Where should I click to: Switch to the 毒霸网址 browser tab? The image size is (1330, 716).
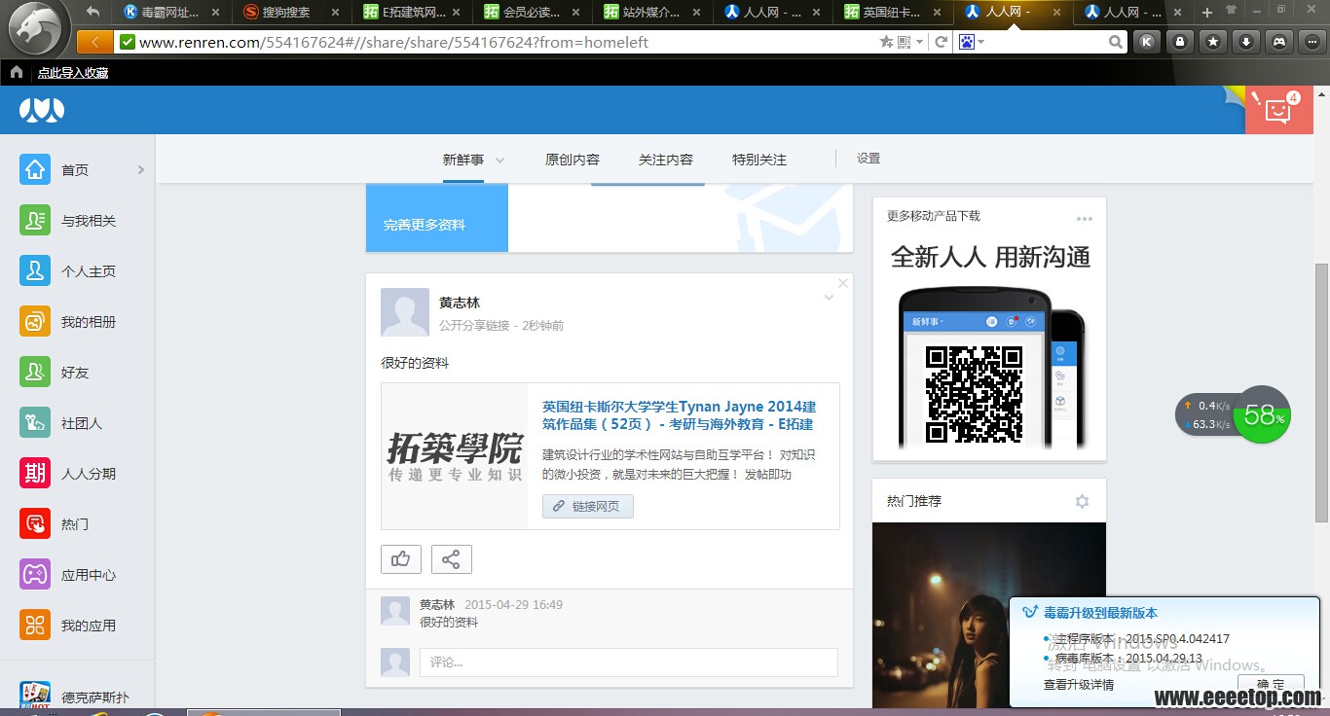(166, 13)
